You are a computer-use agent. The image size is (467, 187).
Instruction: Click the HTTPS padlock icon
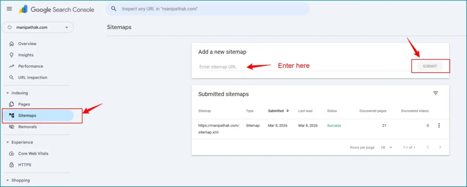pyautogui.click(x=11, y=165)
